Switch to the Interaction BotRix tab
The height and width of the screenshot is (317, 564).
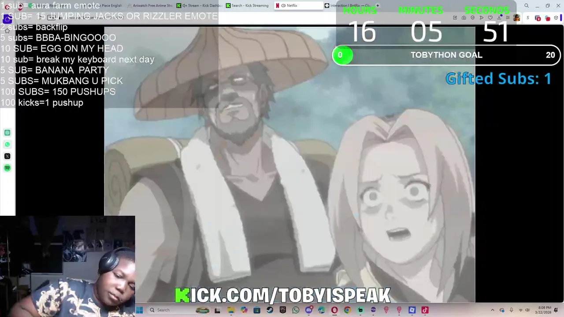pyautogui.click(x=348, y=5)
